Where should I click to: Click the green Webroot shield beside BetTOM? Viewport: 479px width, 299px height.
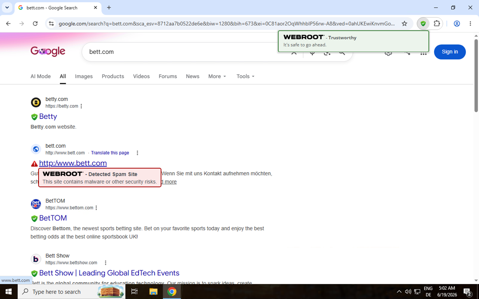pyautogui.click(x=34, y=218)
